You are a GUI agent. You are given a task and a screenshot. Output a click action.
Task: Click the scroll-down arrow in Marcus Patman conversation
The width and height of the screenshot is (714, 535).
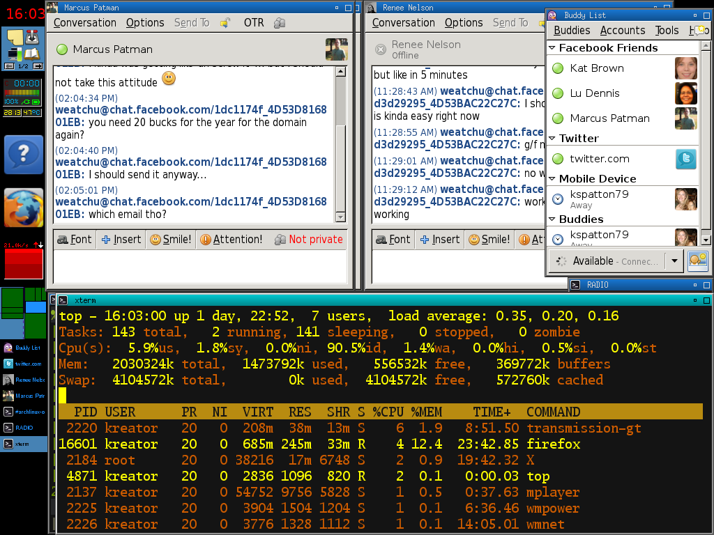[x=340, y=217]
